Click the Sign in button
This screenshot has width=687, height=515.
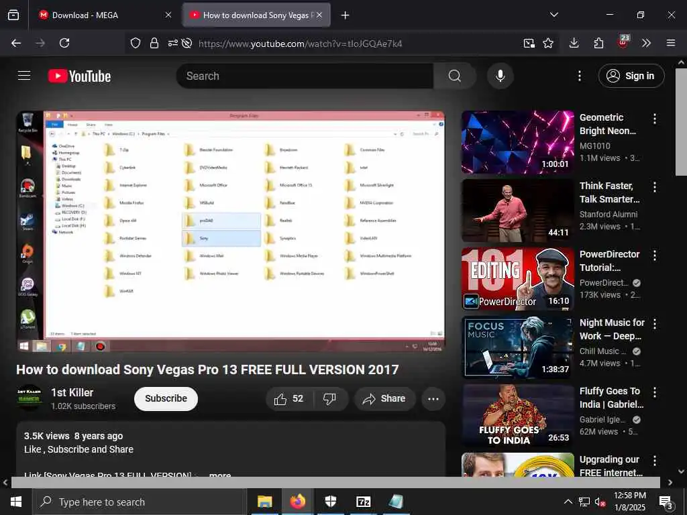[631, 76]
